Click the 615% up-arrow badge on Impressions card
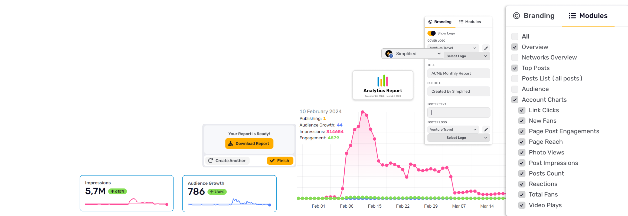The image size is (628, 216). [x=117, y=191]
